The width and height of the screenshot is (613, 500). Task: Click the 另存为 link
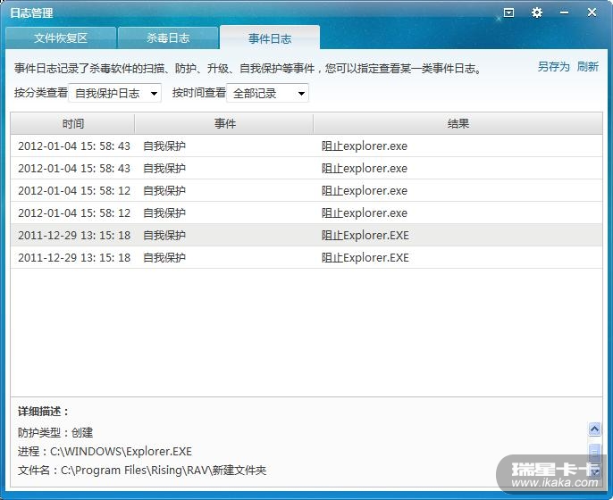click(554, 67)
